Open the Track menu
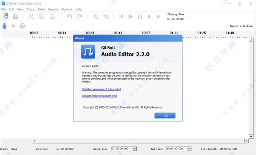The width and height of the screenshot is (256, 155). point(31,9)
